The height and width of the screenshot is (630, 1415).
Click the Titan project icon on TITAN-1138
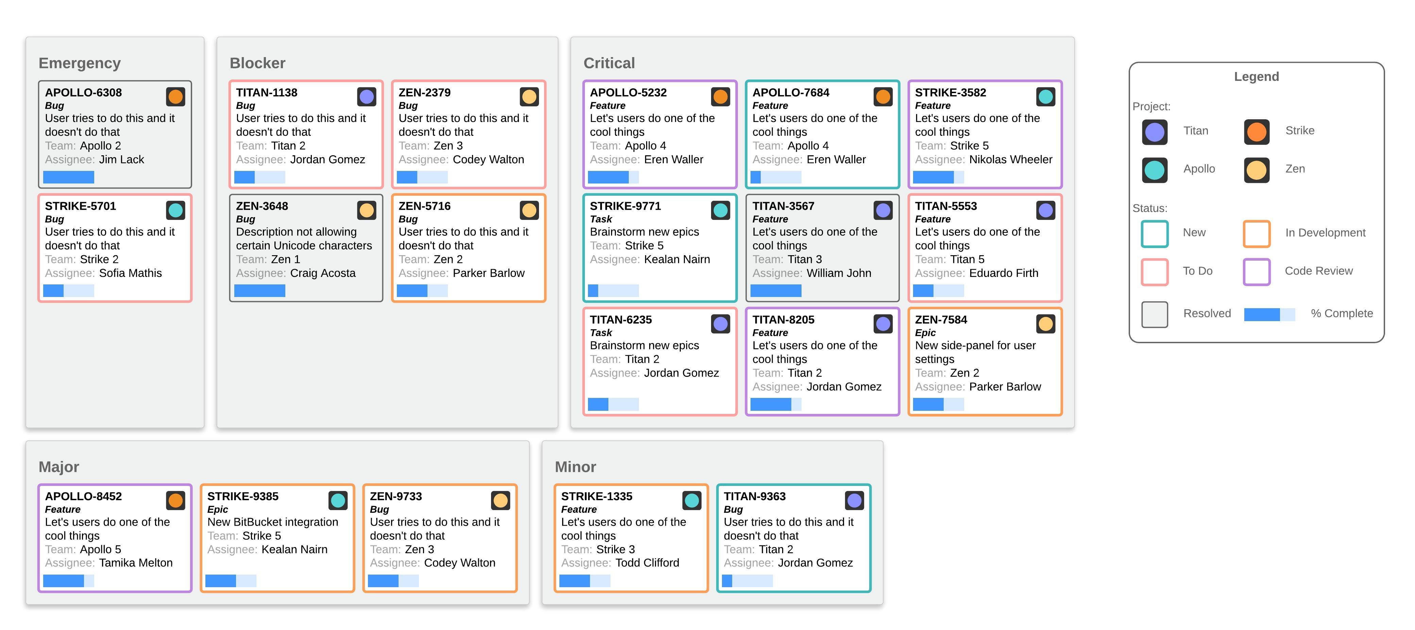[366, 97]
